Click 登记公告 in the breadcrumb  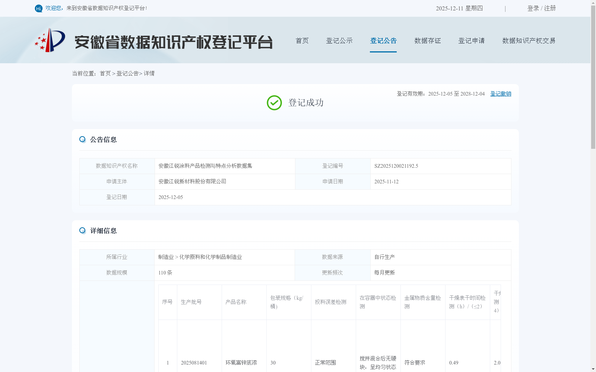pyautogui.click(x=127, y=73)
